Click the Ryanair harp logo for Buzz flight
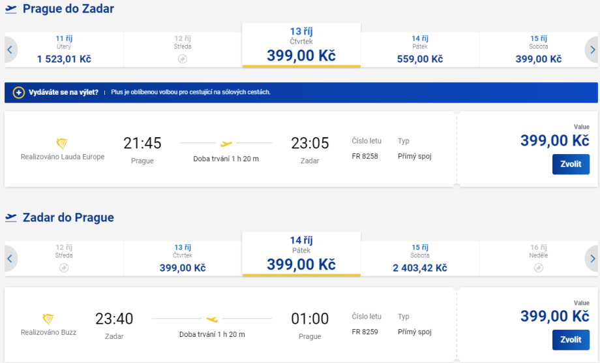The height and width of the screenshot is (363, 600). pos(49,319)
